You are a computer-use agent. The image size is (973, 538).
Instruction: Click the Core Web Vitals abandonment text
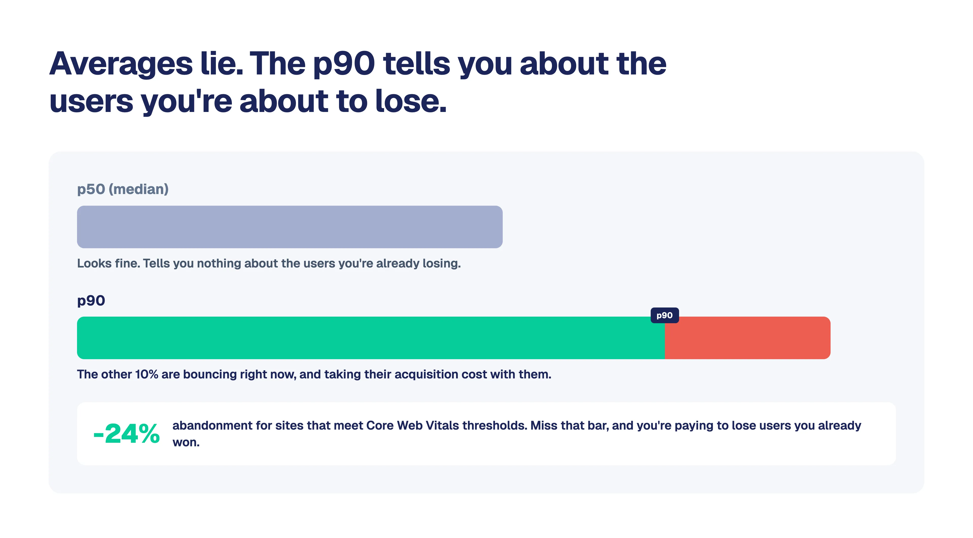click(x=517, y=433)
